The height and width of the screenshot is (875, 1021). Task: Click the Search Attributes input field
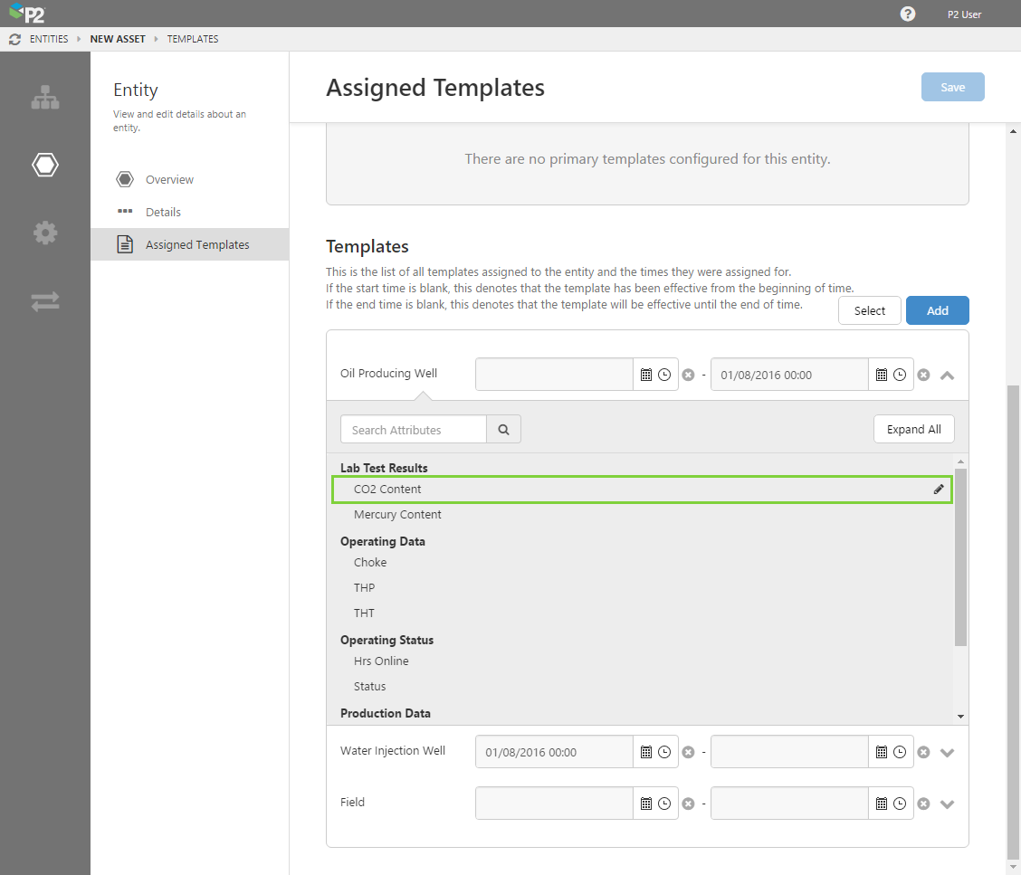[414, 430]
